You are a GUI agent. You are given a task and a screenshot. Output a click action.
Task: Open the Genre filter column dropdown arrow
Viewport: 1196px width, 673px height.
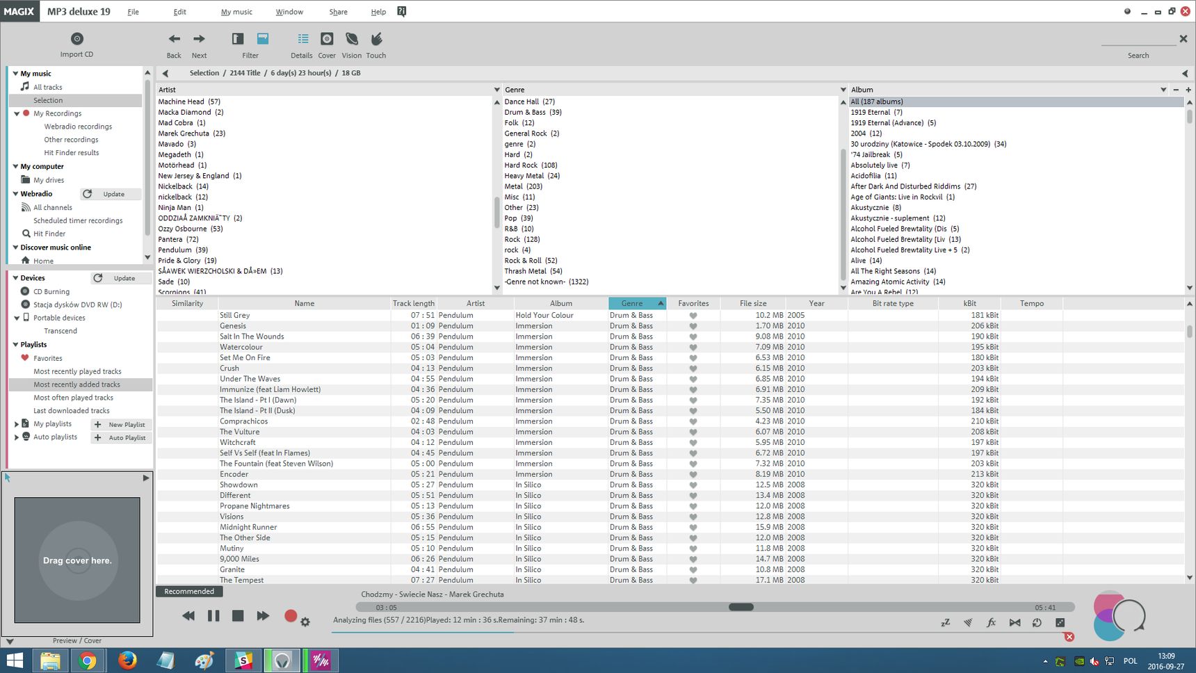pos(843,90)
